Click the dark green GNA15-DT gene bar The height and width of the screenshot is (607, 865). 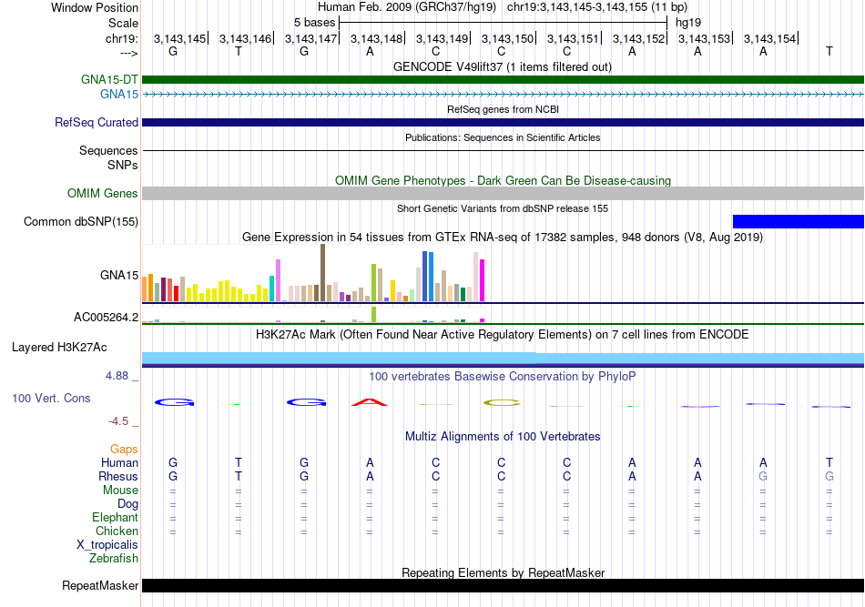click(503, 79)
